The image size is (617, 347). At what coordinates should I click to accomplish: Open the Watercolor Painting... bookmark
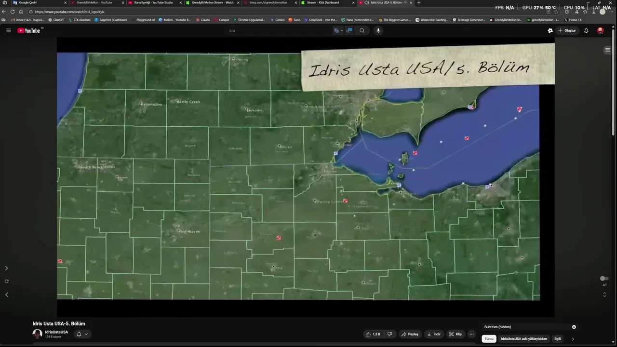432,20
